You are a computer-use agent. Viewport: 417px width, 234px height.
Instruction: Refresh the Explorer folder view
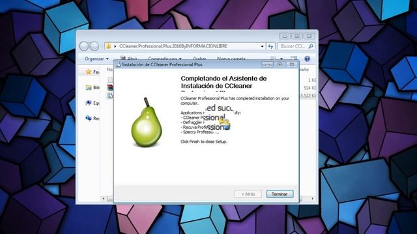(x=270, y=46)
